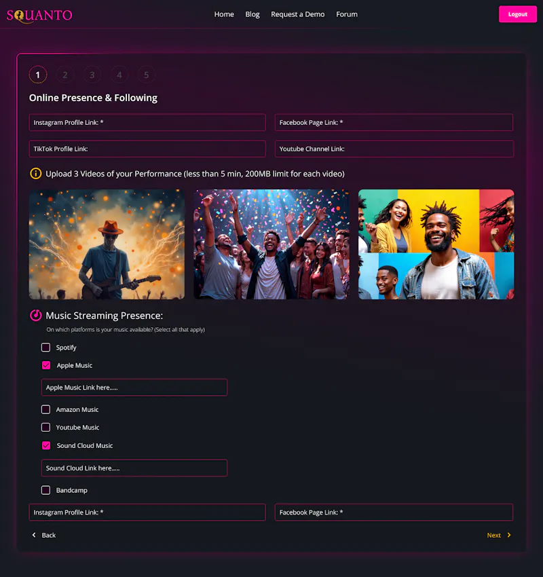Open the Forum link
The width and height of the screenshot is (543, 577).
click(347, 14)
